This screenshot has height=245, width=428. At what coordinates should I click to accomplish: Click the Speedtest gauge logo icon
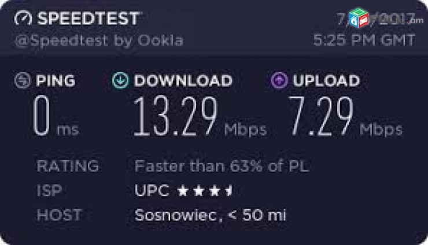point(23,18)
